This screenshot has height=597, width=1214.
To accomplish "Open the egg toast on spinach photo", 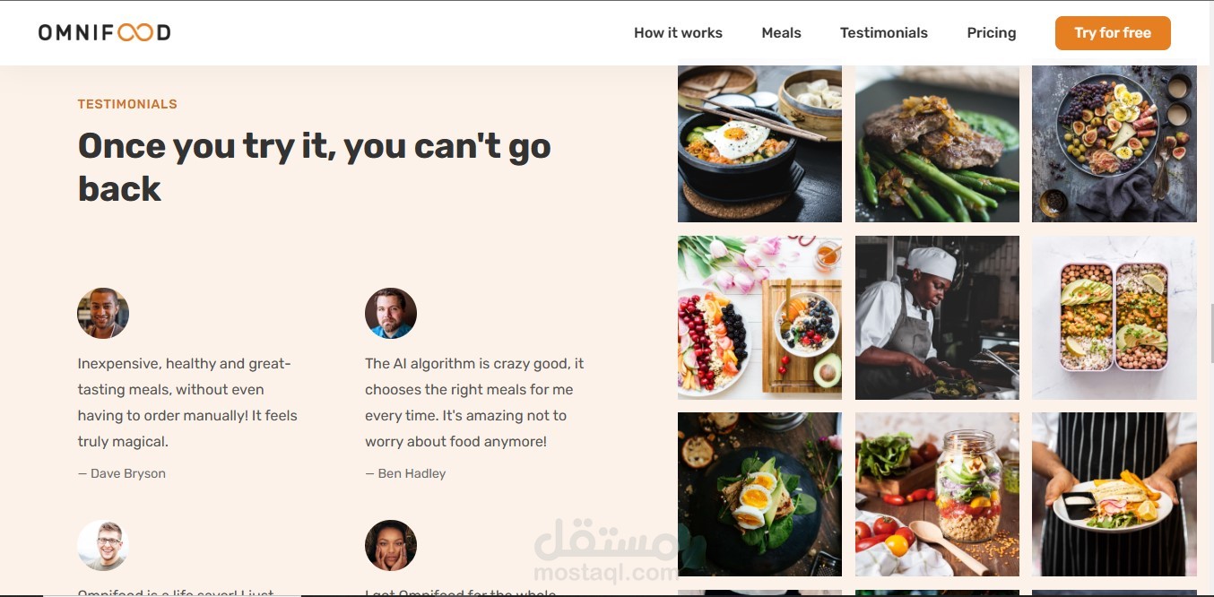I will (x=759, y=494).
